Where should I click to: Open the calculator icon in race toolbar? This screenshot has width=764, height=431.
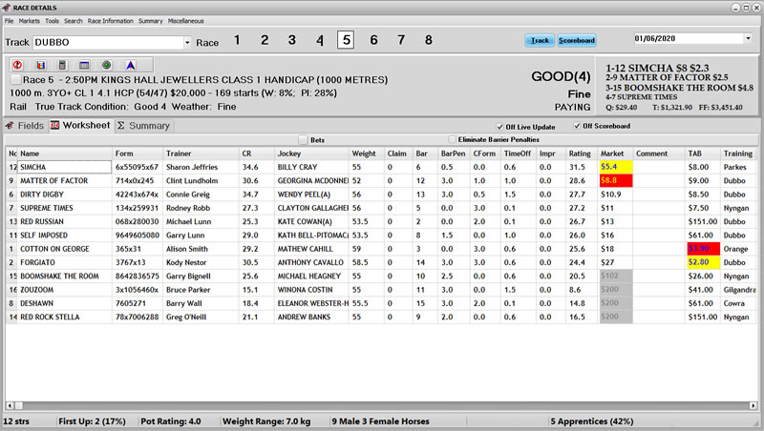point(63,64)
